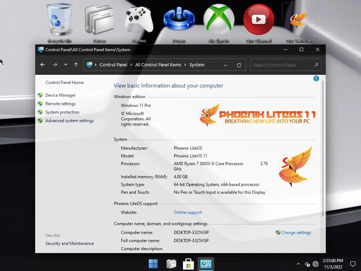Click the shield icon beside System protection
This screenshot has height=271, width=361.
pos(40,112)
